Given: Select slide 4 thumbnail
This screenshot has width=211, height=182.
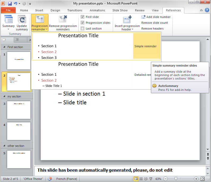Looking at the screenshot, I should (19, 131).
